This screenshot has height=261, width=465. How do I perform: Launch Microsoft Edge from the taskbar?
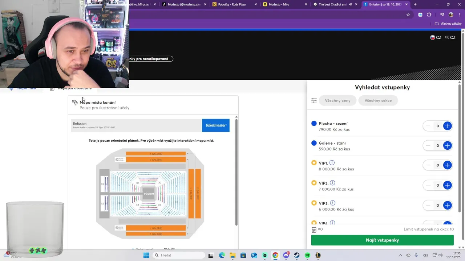(x=222, y=255)
